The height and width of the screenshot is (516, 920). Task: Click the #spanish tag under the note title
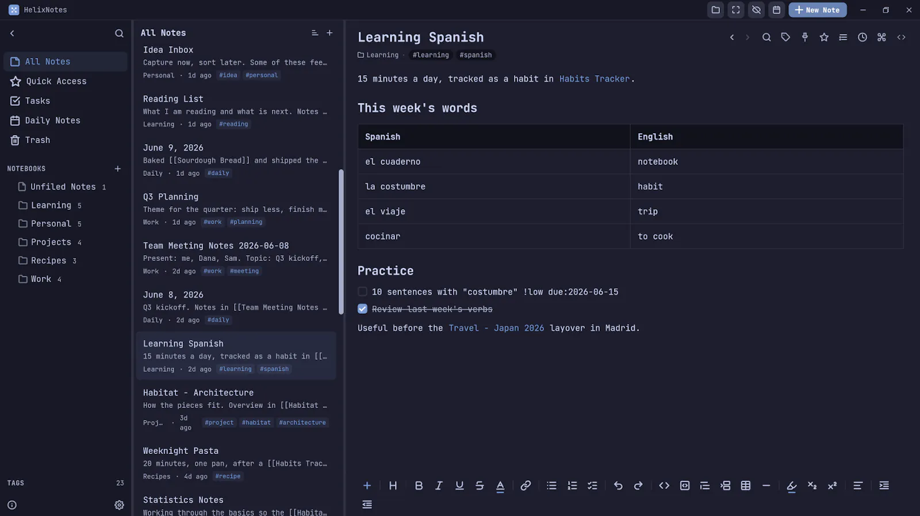[476, 55]
